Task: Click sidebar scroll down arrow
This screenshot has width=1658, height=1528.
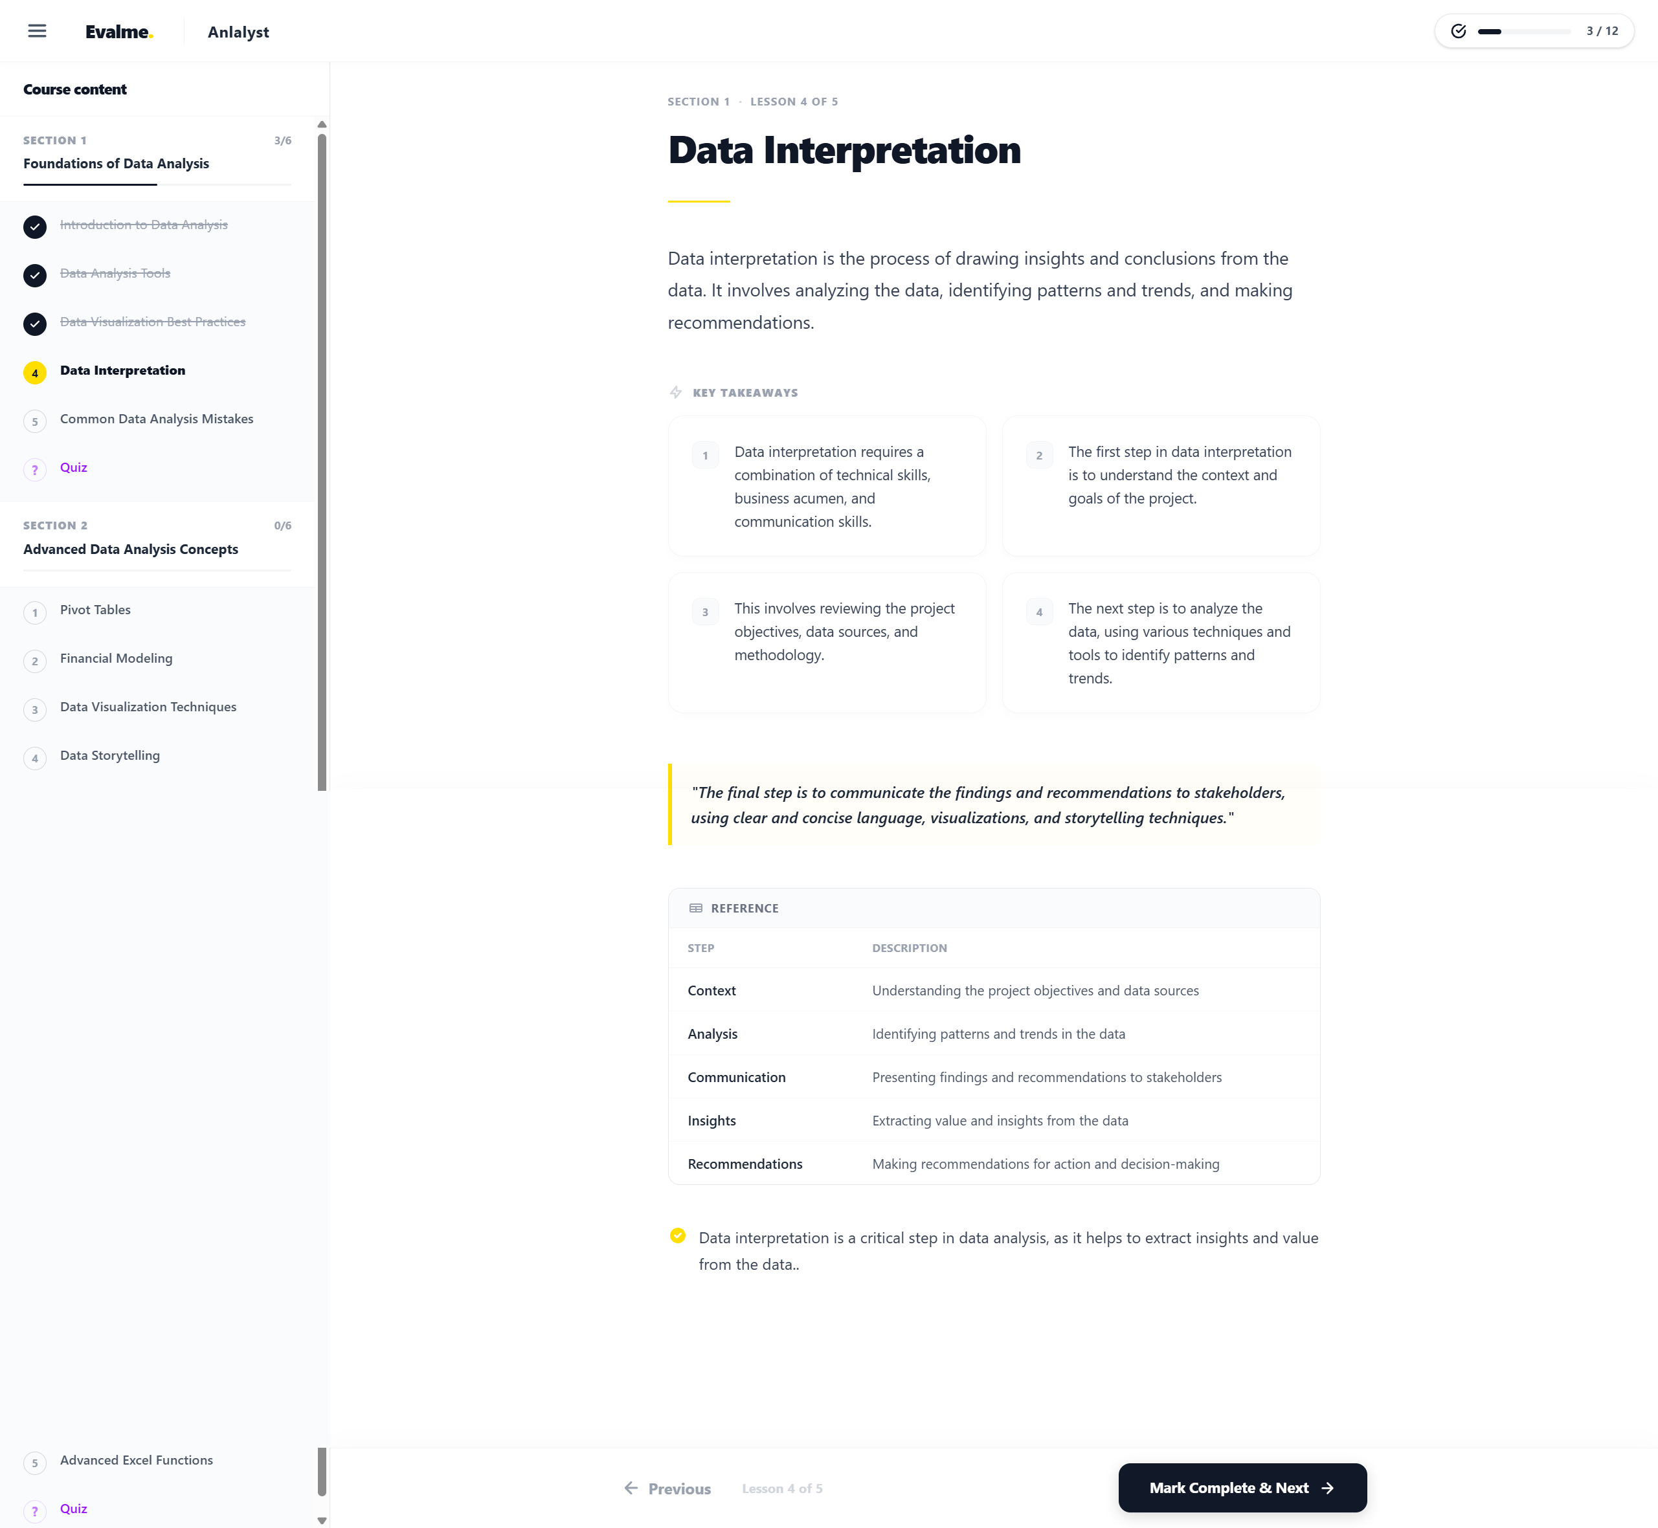Action: click(322, 1520)
